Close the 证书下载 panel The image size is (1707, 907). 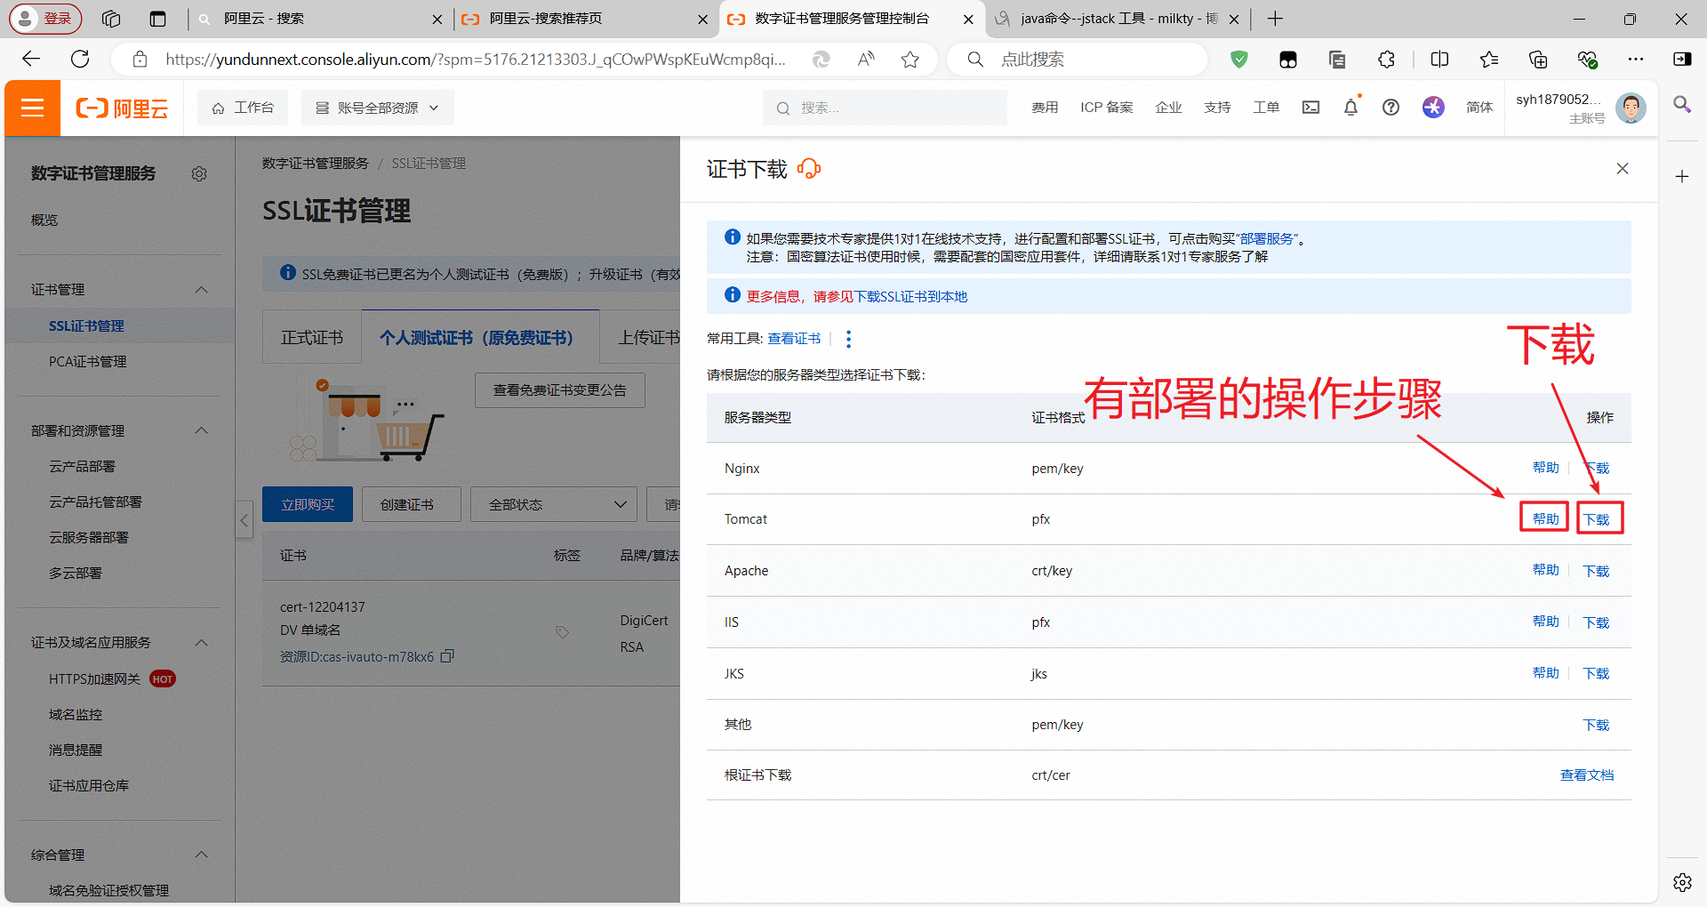1623,169
